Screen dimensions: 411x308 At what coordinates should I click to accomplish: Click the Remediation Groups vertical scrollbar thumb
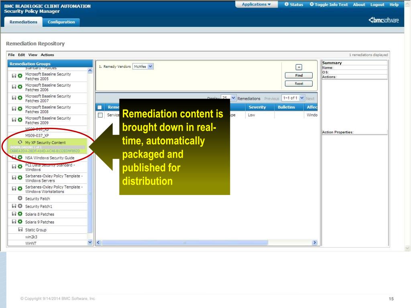[x=90, y=194]
